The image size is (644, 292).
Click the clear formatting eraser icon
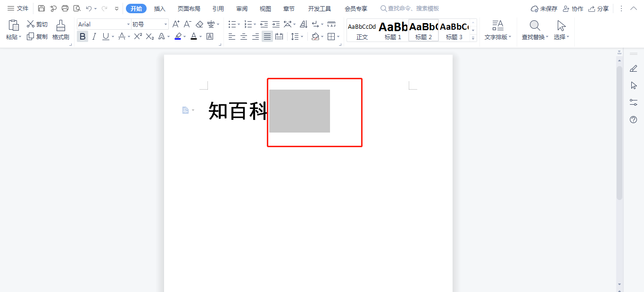[x=199, y=24]
